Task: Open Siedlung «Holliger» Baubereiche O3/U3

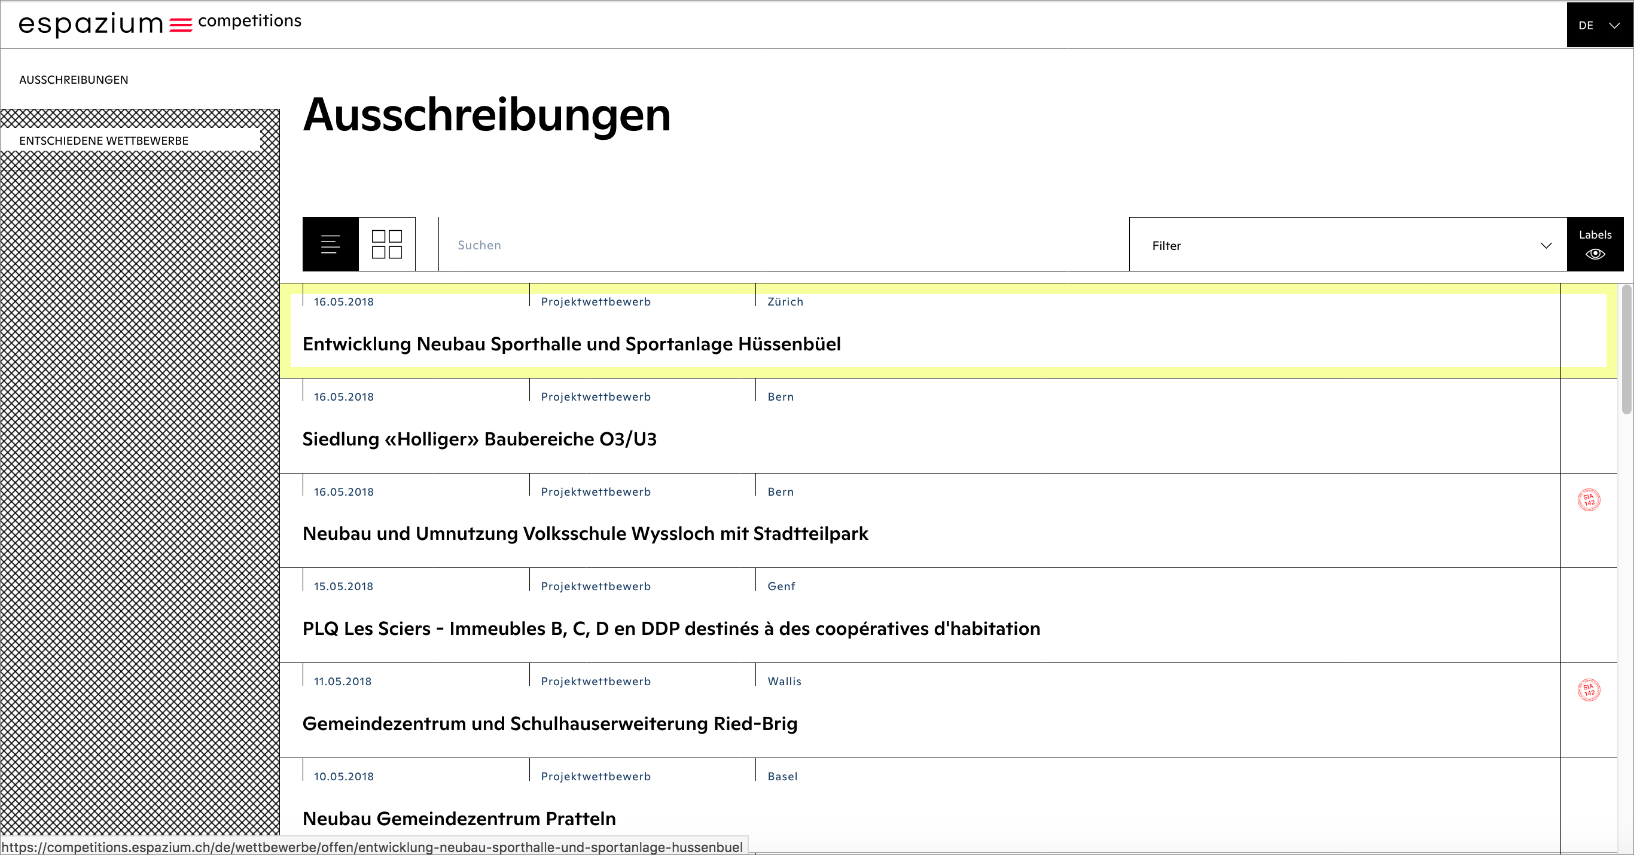Action: pos(479,439)
